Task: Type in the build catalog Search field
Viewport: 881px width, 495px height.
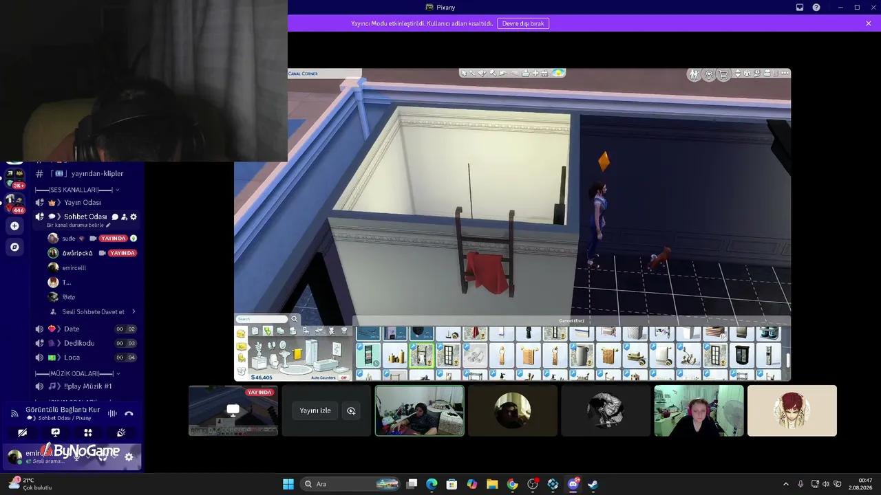Action: tap(262, 319)
